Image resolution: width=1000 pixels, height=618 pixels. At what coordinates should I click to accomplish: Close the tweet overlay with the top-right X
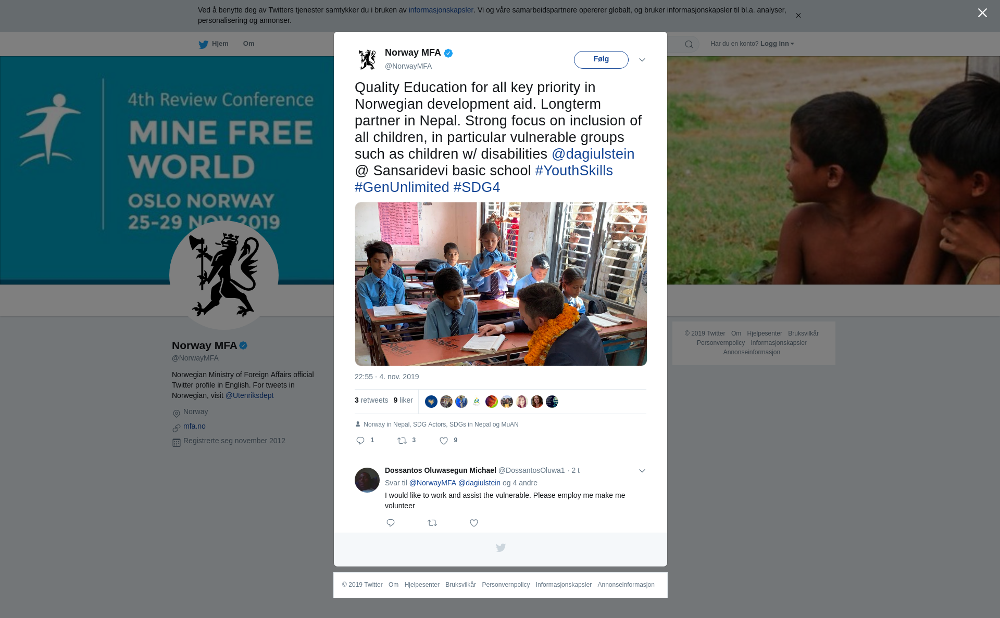coord(982,13)
